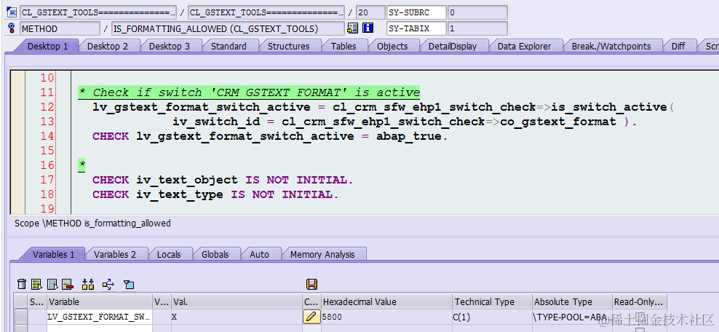The height and width of the screenshot is (332, 719).
Task: Click the SY-SUBRC field
Action: [416, 12]
